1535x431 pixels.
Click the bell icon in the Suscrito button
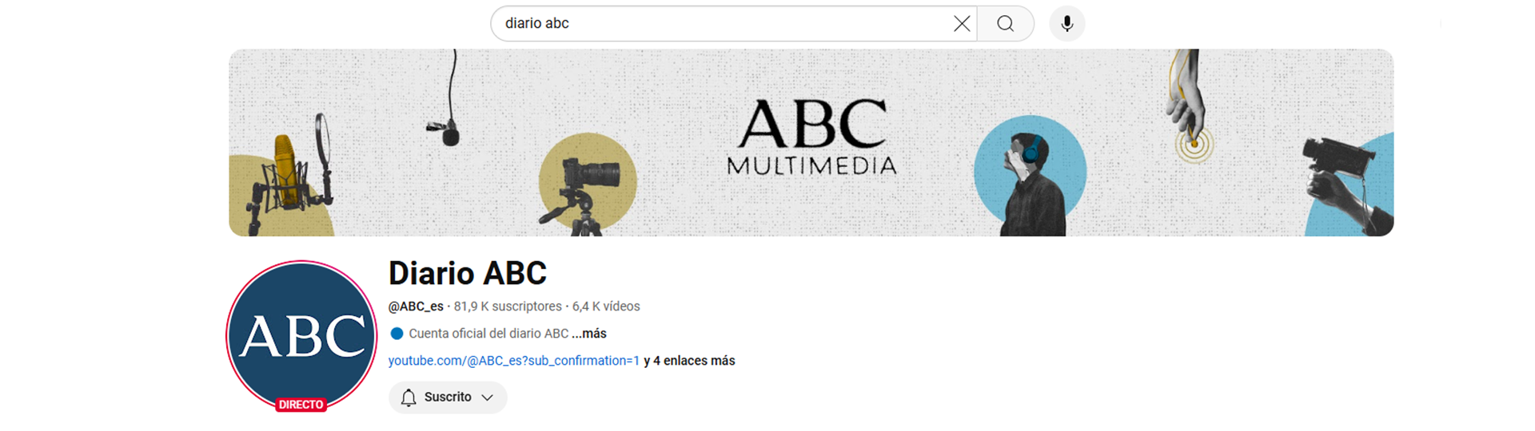(409, 397)
